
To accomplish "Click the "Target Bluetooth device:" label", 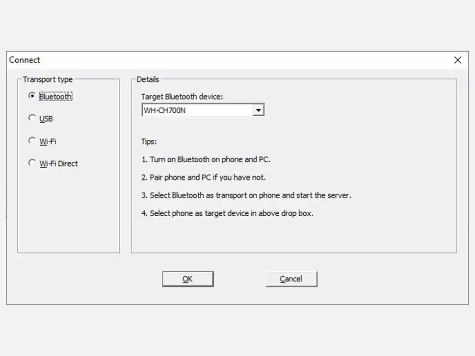I will point(182,97).
